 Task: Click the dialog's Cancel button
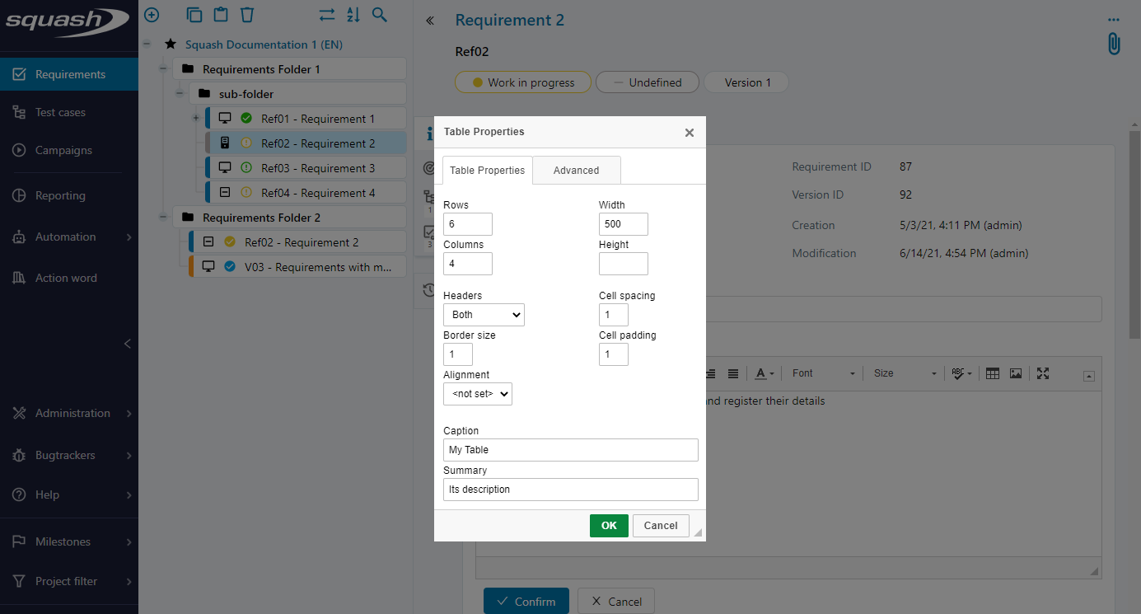pyautogui.click(x=661, y=526)
